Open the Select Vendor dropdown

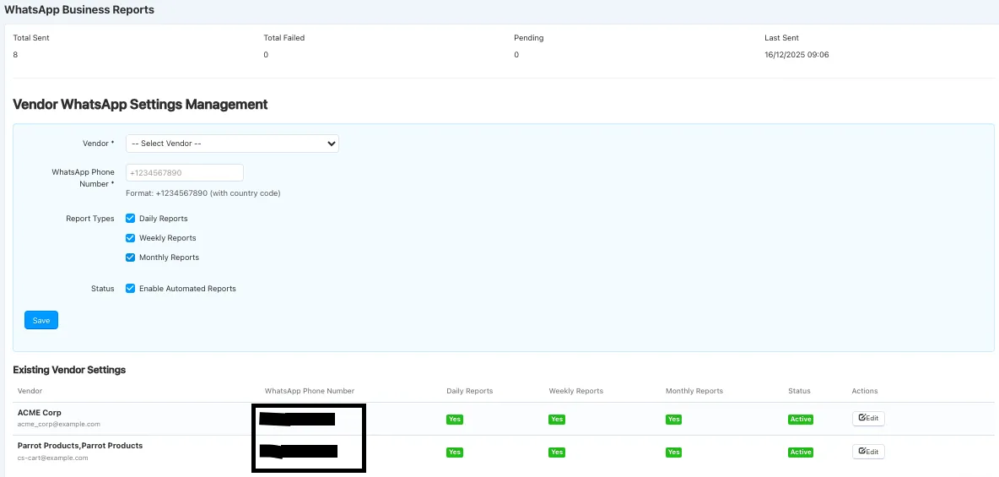coord(232,144)
